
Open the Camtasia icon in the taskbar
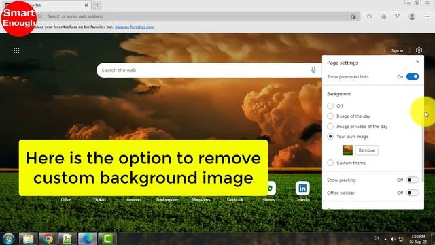(107, 239)
